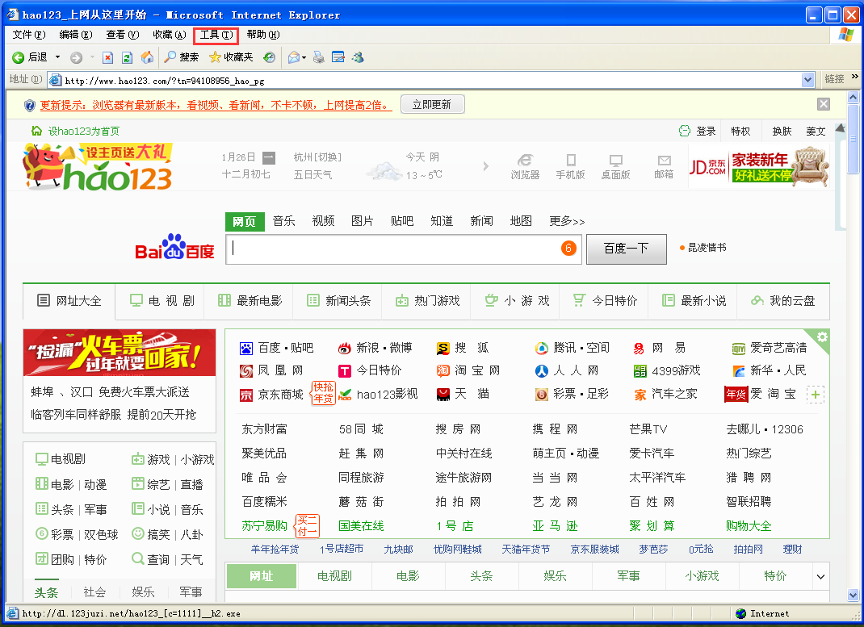Image resolution: width=864 pixels, height=627 pixels.
Task: Open the 帮助 Help menu
Action: pos(263,35)
